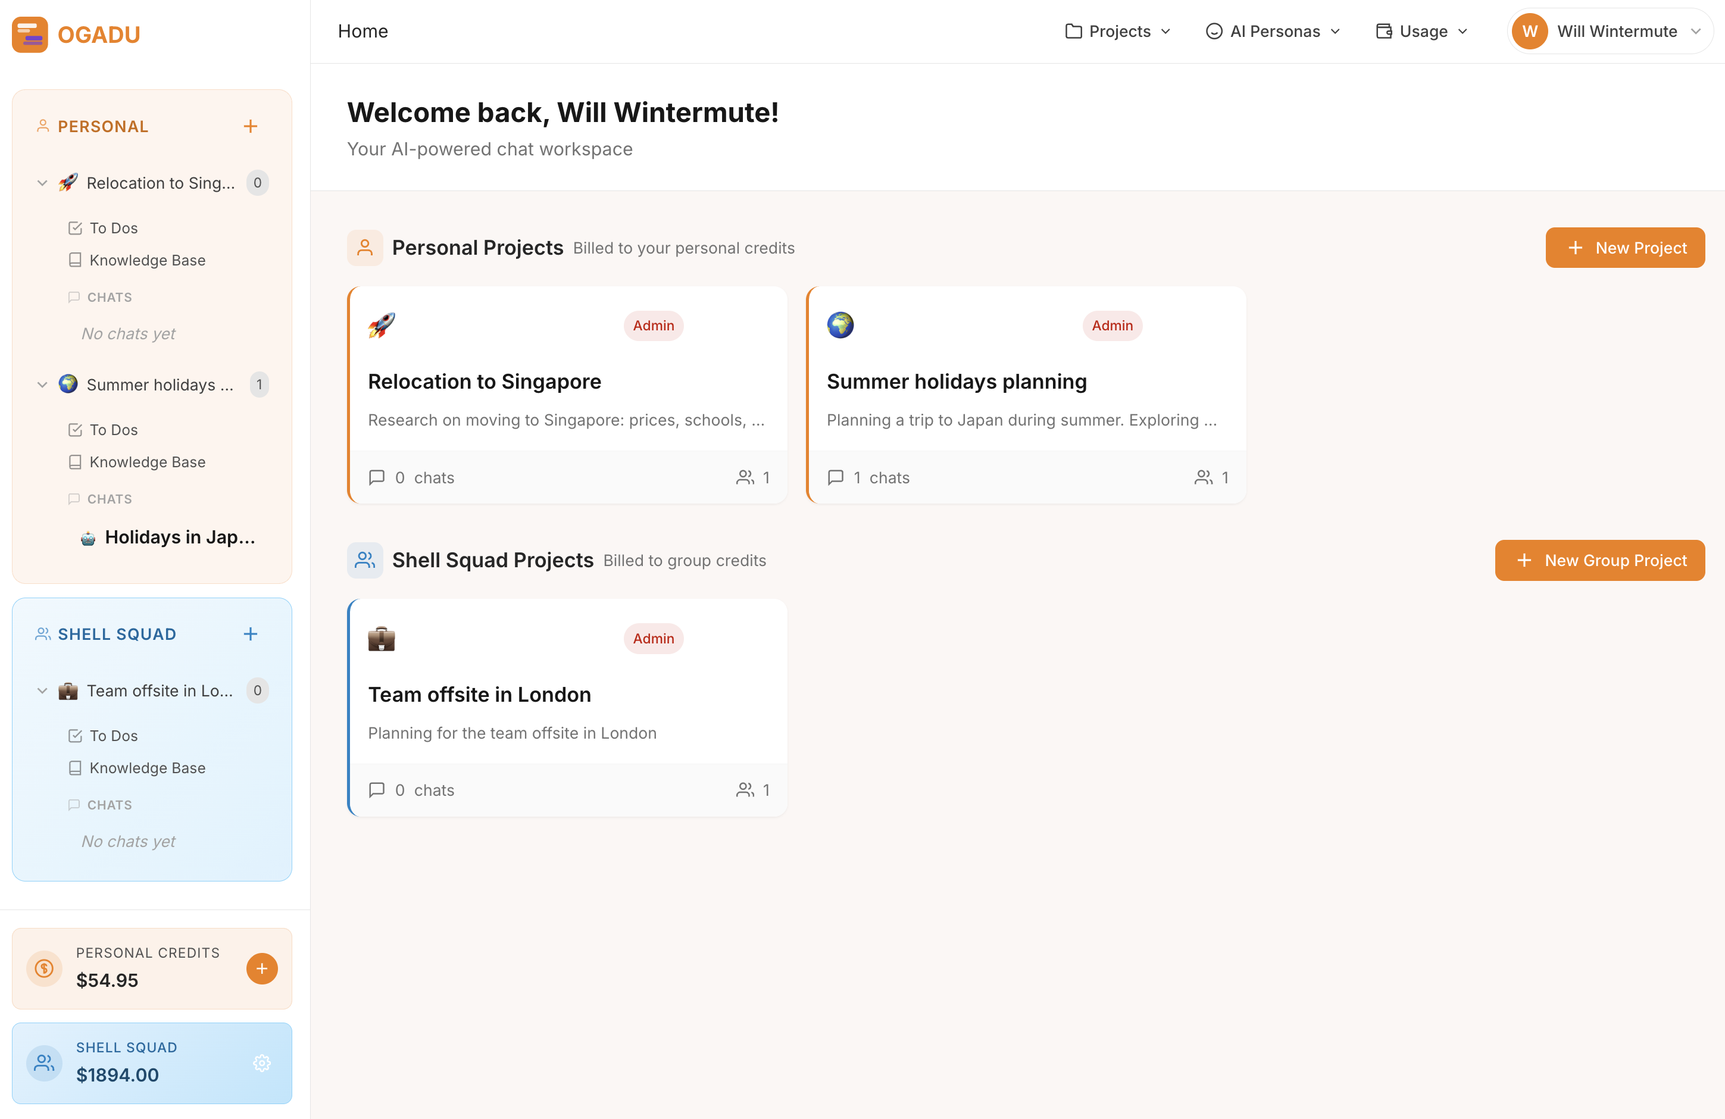The height and width of the screenshot is (1119, 1725).
Task: Click the OGADU logo icon
Action: tap(30, 34)
